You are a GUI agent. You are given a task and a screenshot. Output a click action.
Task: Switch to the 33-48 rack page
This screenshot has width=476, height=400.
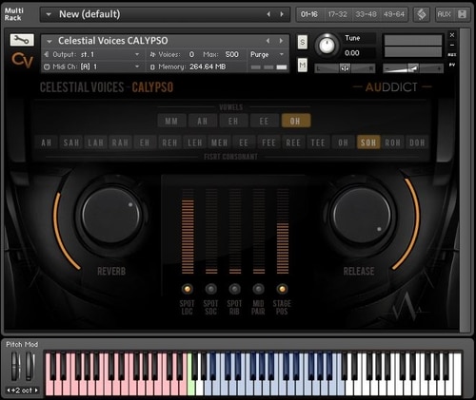click(366, 14)
